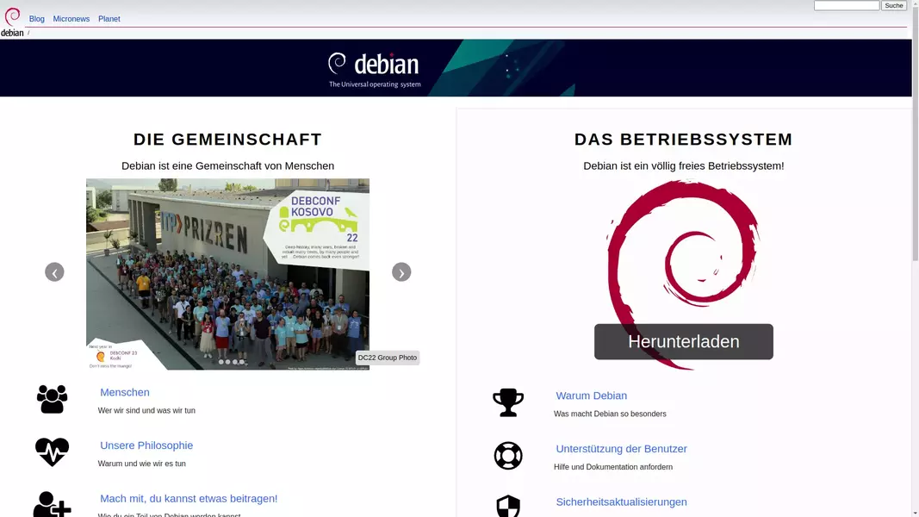Viewport: 919px width, 517px height.
Task: Select the first slideshow dot
Action: pos(221,362)
